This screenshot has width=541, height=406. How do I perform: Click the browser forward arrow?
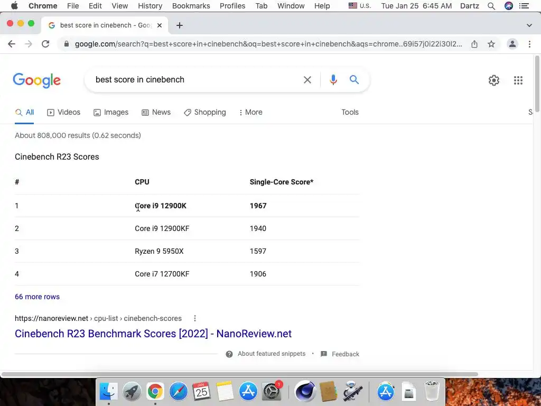pos(29,44)
